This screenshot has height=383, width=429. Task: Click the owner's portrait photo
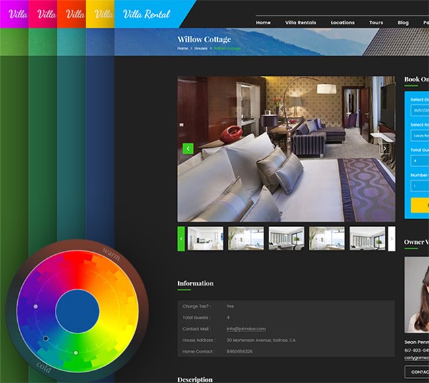(x=416, y=295)
